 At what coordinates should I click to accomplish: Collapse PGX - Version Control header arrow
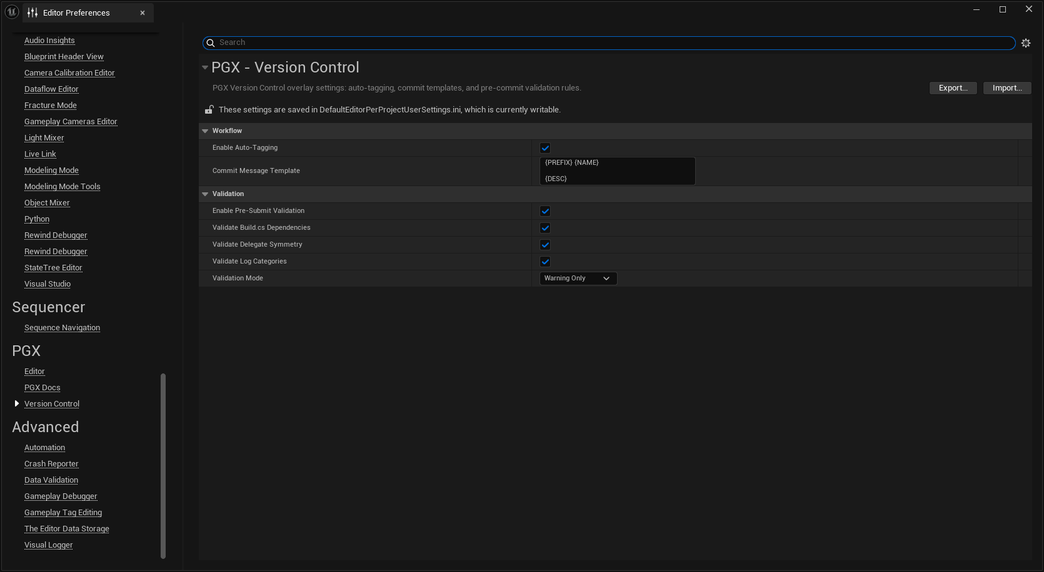click(x=205, y=67)
